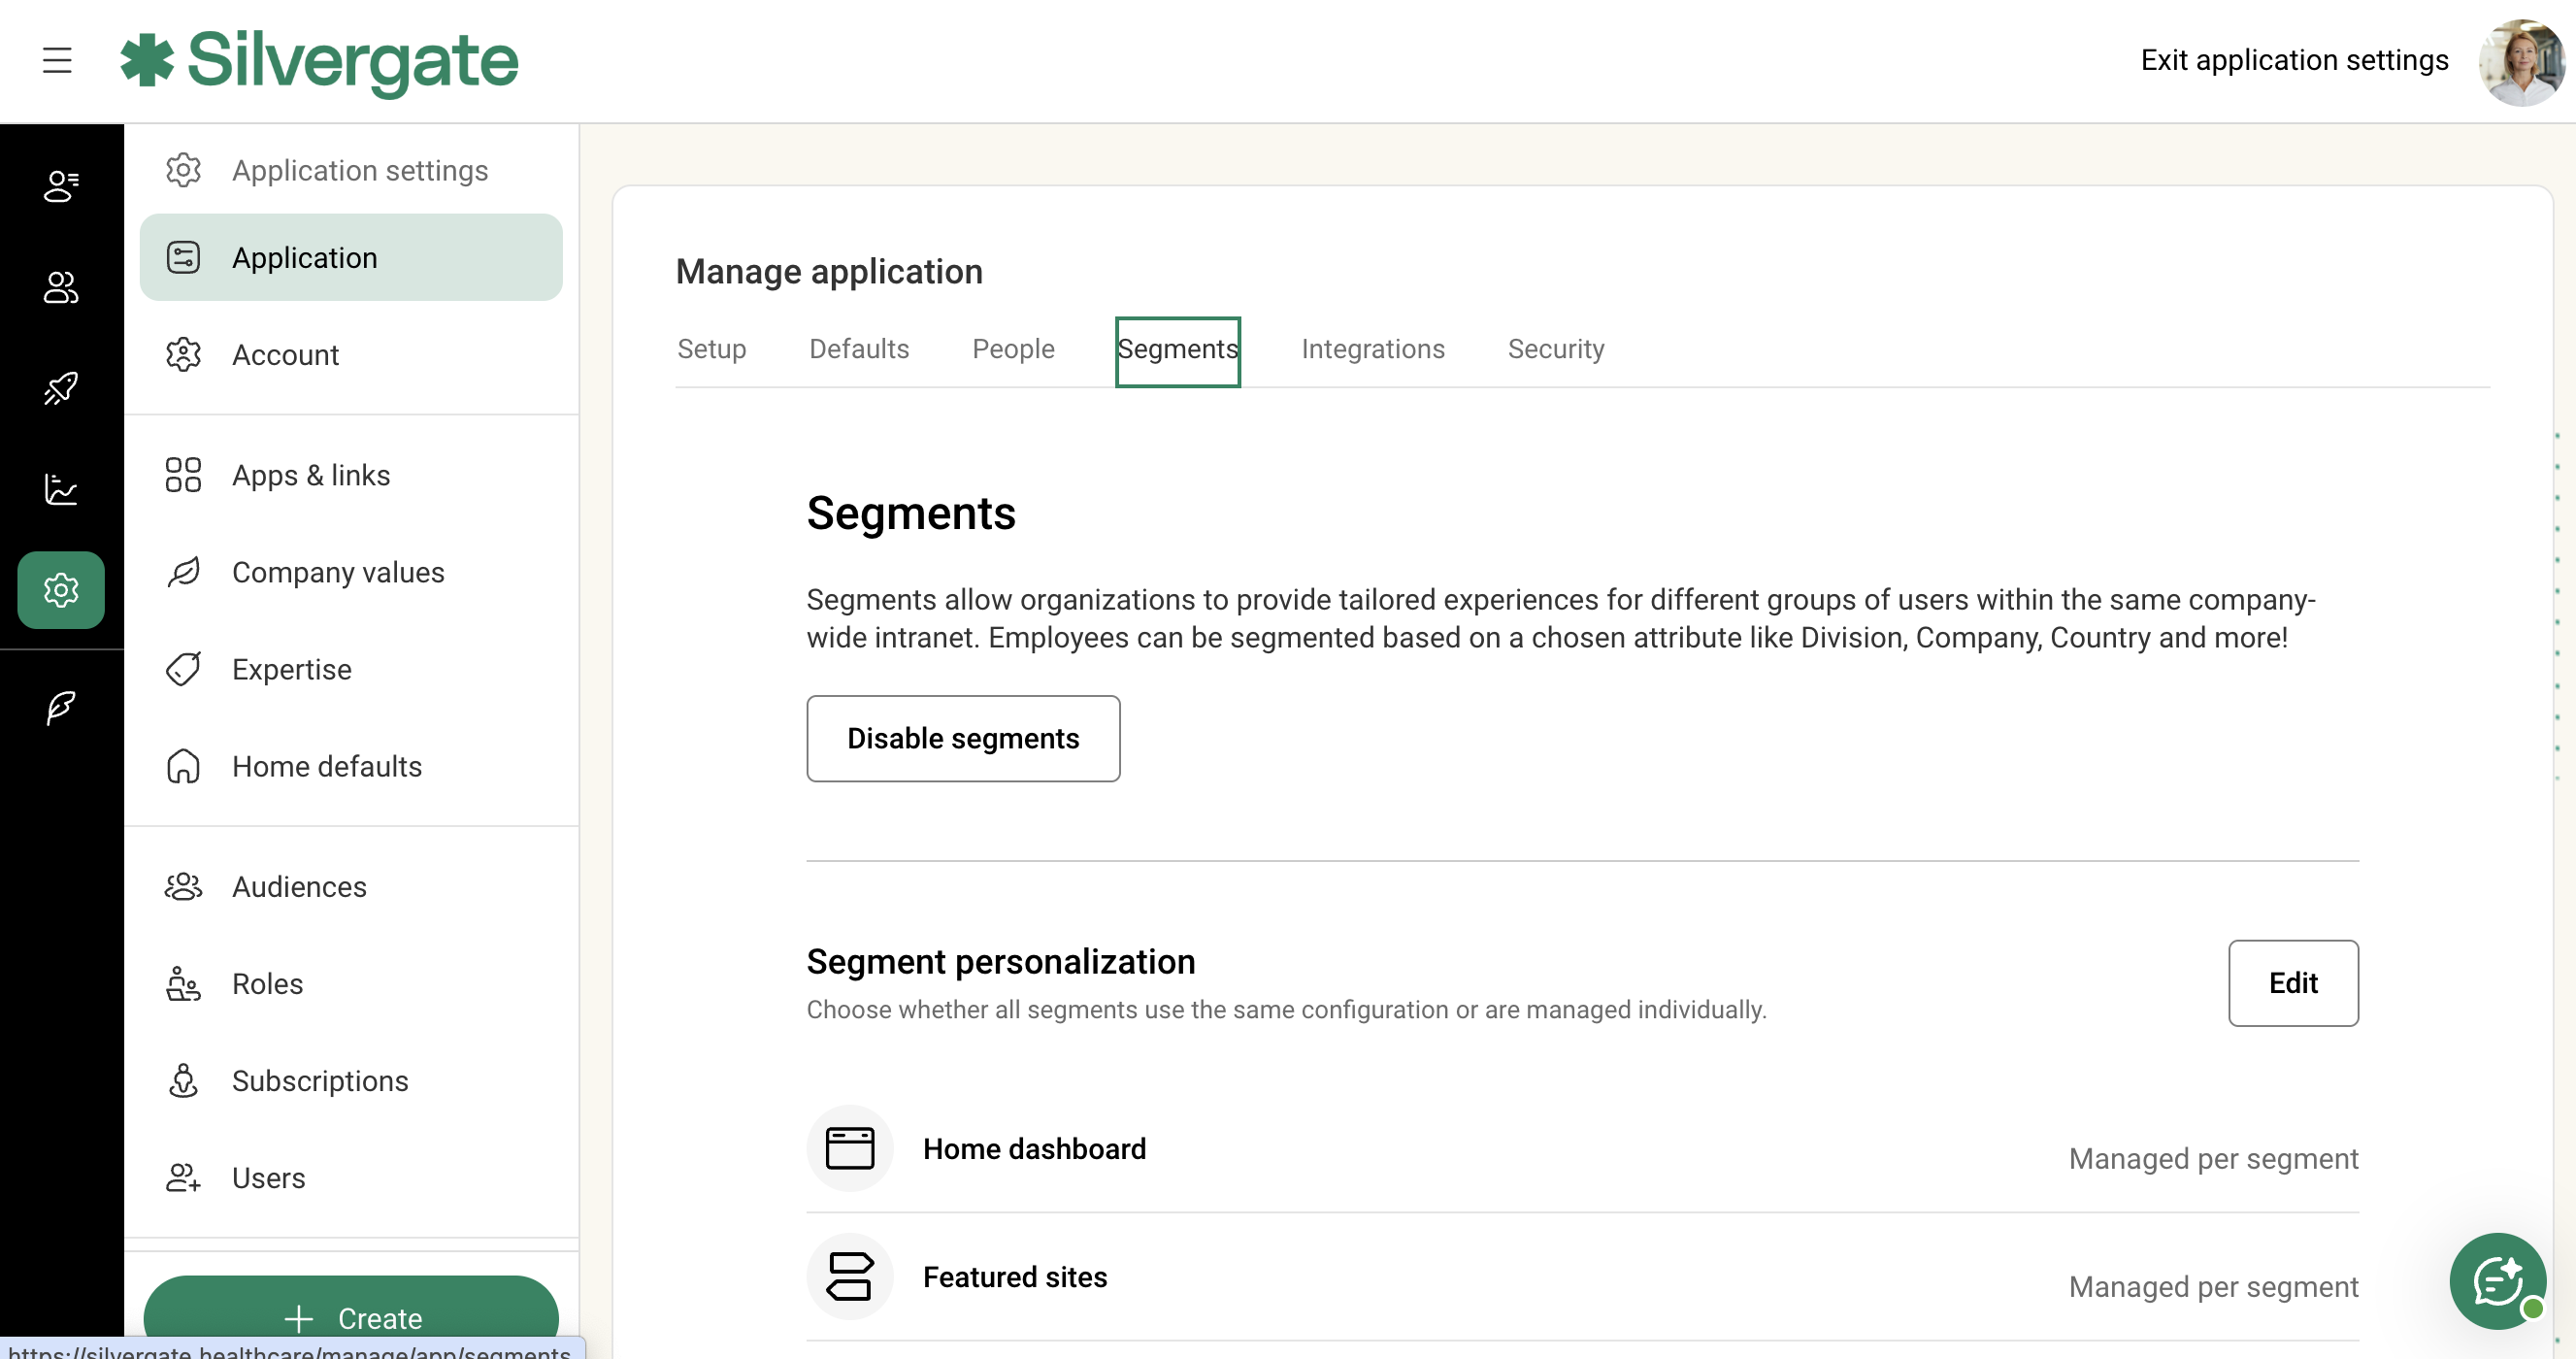The height and width of the screenshot is (1359, 2576).
Task: Open the people groups icon in dark rail
Action: (x=61, y=288)
